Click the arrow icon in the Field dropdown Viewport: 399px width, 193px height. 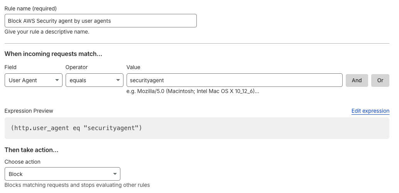coord(57,80)
